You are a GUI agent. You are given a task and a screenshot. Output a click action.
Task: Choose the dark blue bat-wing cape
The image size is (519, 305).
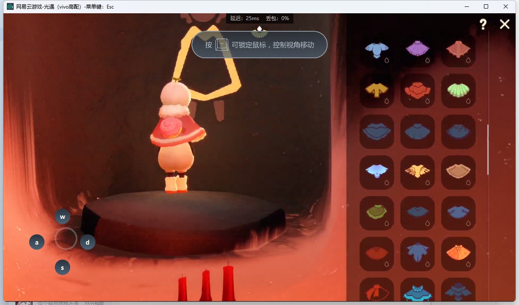458,290
